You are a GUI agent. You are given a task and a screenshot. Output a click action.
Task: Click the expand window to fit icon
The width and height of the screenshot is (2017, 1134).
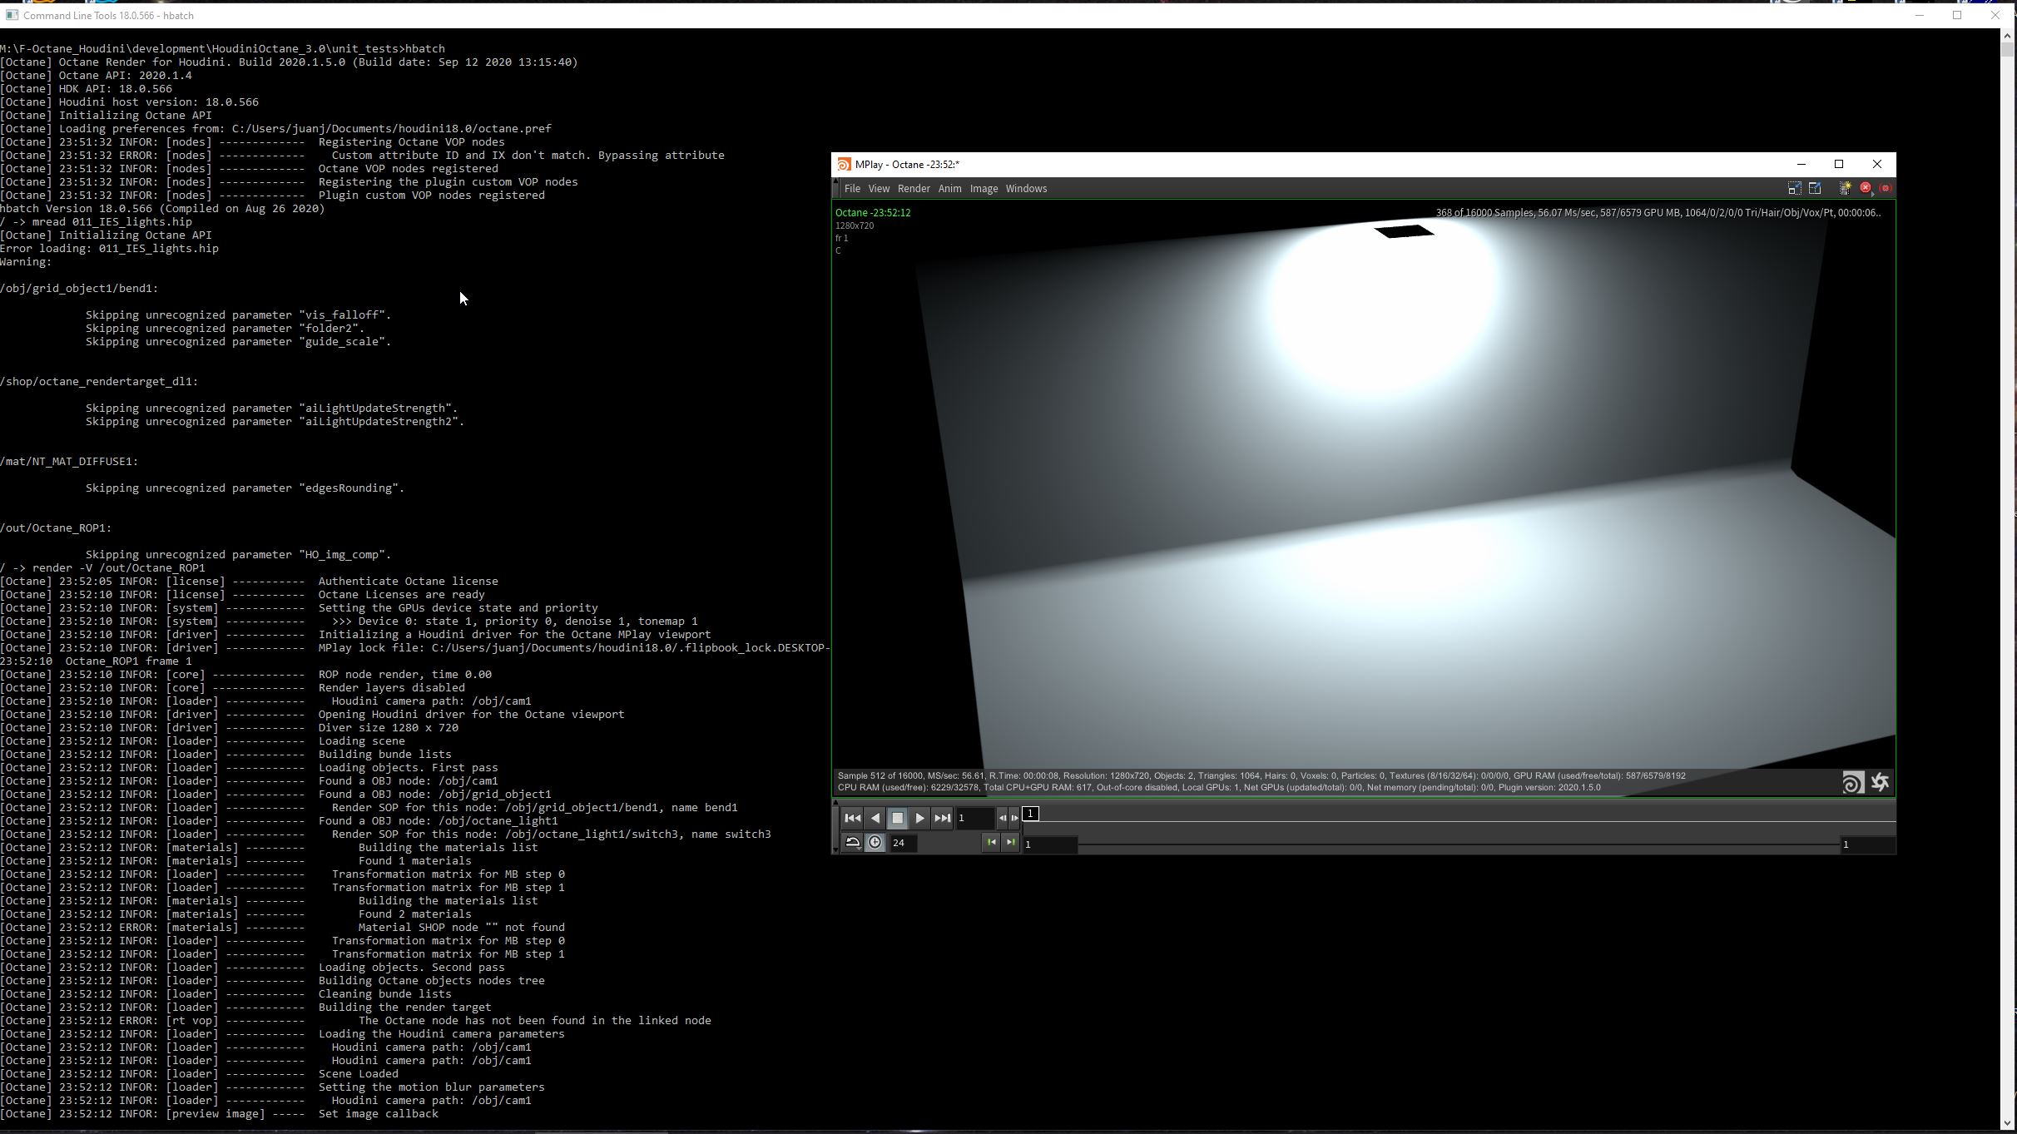tap(1815, 189)
